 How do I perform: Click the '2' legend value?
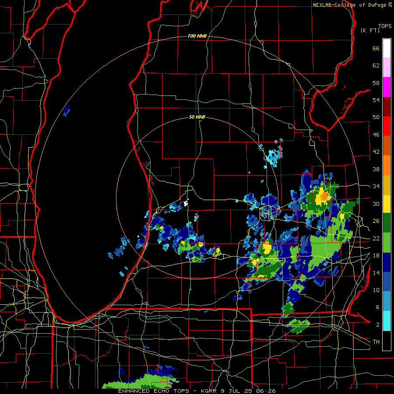[x=378, y=325]
